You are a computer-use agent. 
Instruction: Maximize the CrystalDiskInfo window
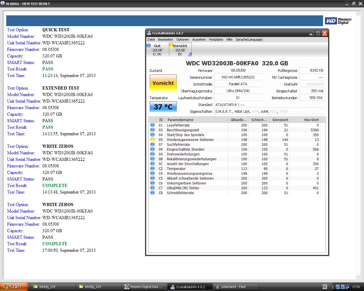click(x=318, y=33)
